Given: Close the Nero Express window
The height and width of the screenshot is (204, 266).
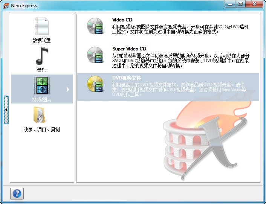Looking at the screenshot, I should [x=254, y=4].
